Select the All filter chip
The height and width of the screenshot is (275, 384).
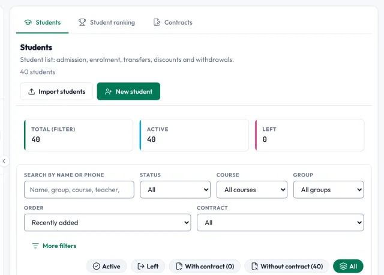(348, 267)
